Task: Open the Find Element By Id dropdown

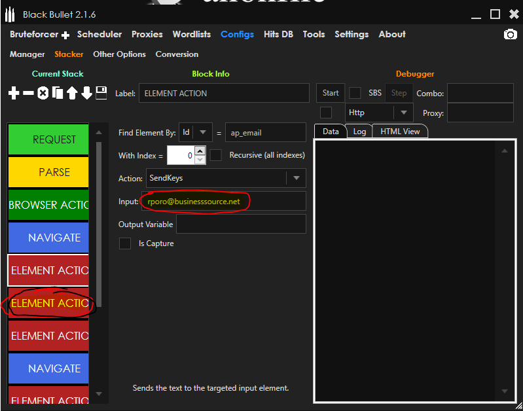Action: coord(196,132)
